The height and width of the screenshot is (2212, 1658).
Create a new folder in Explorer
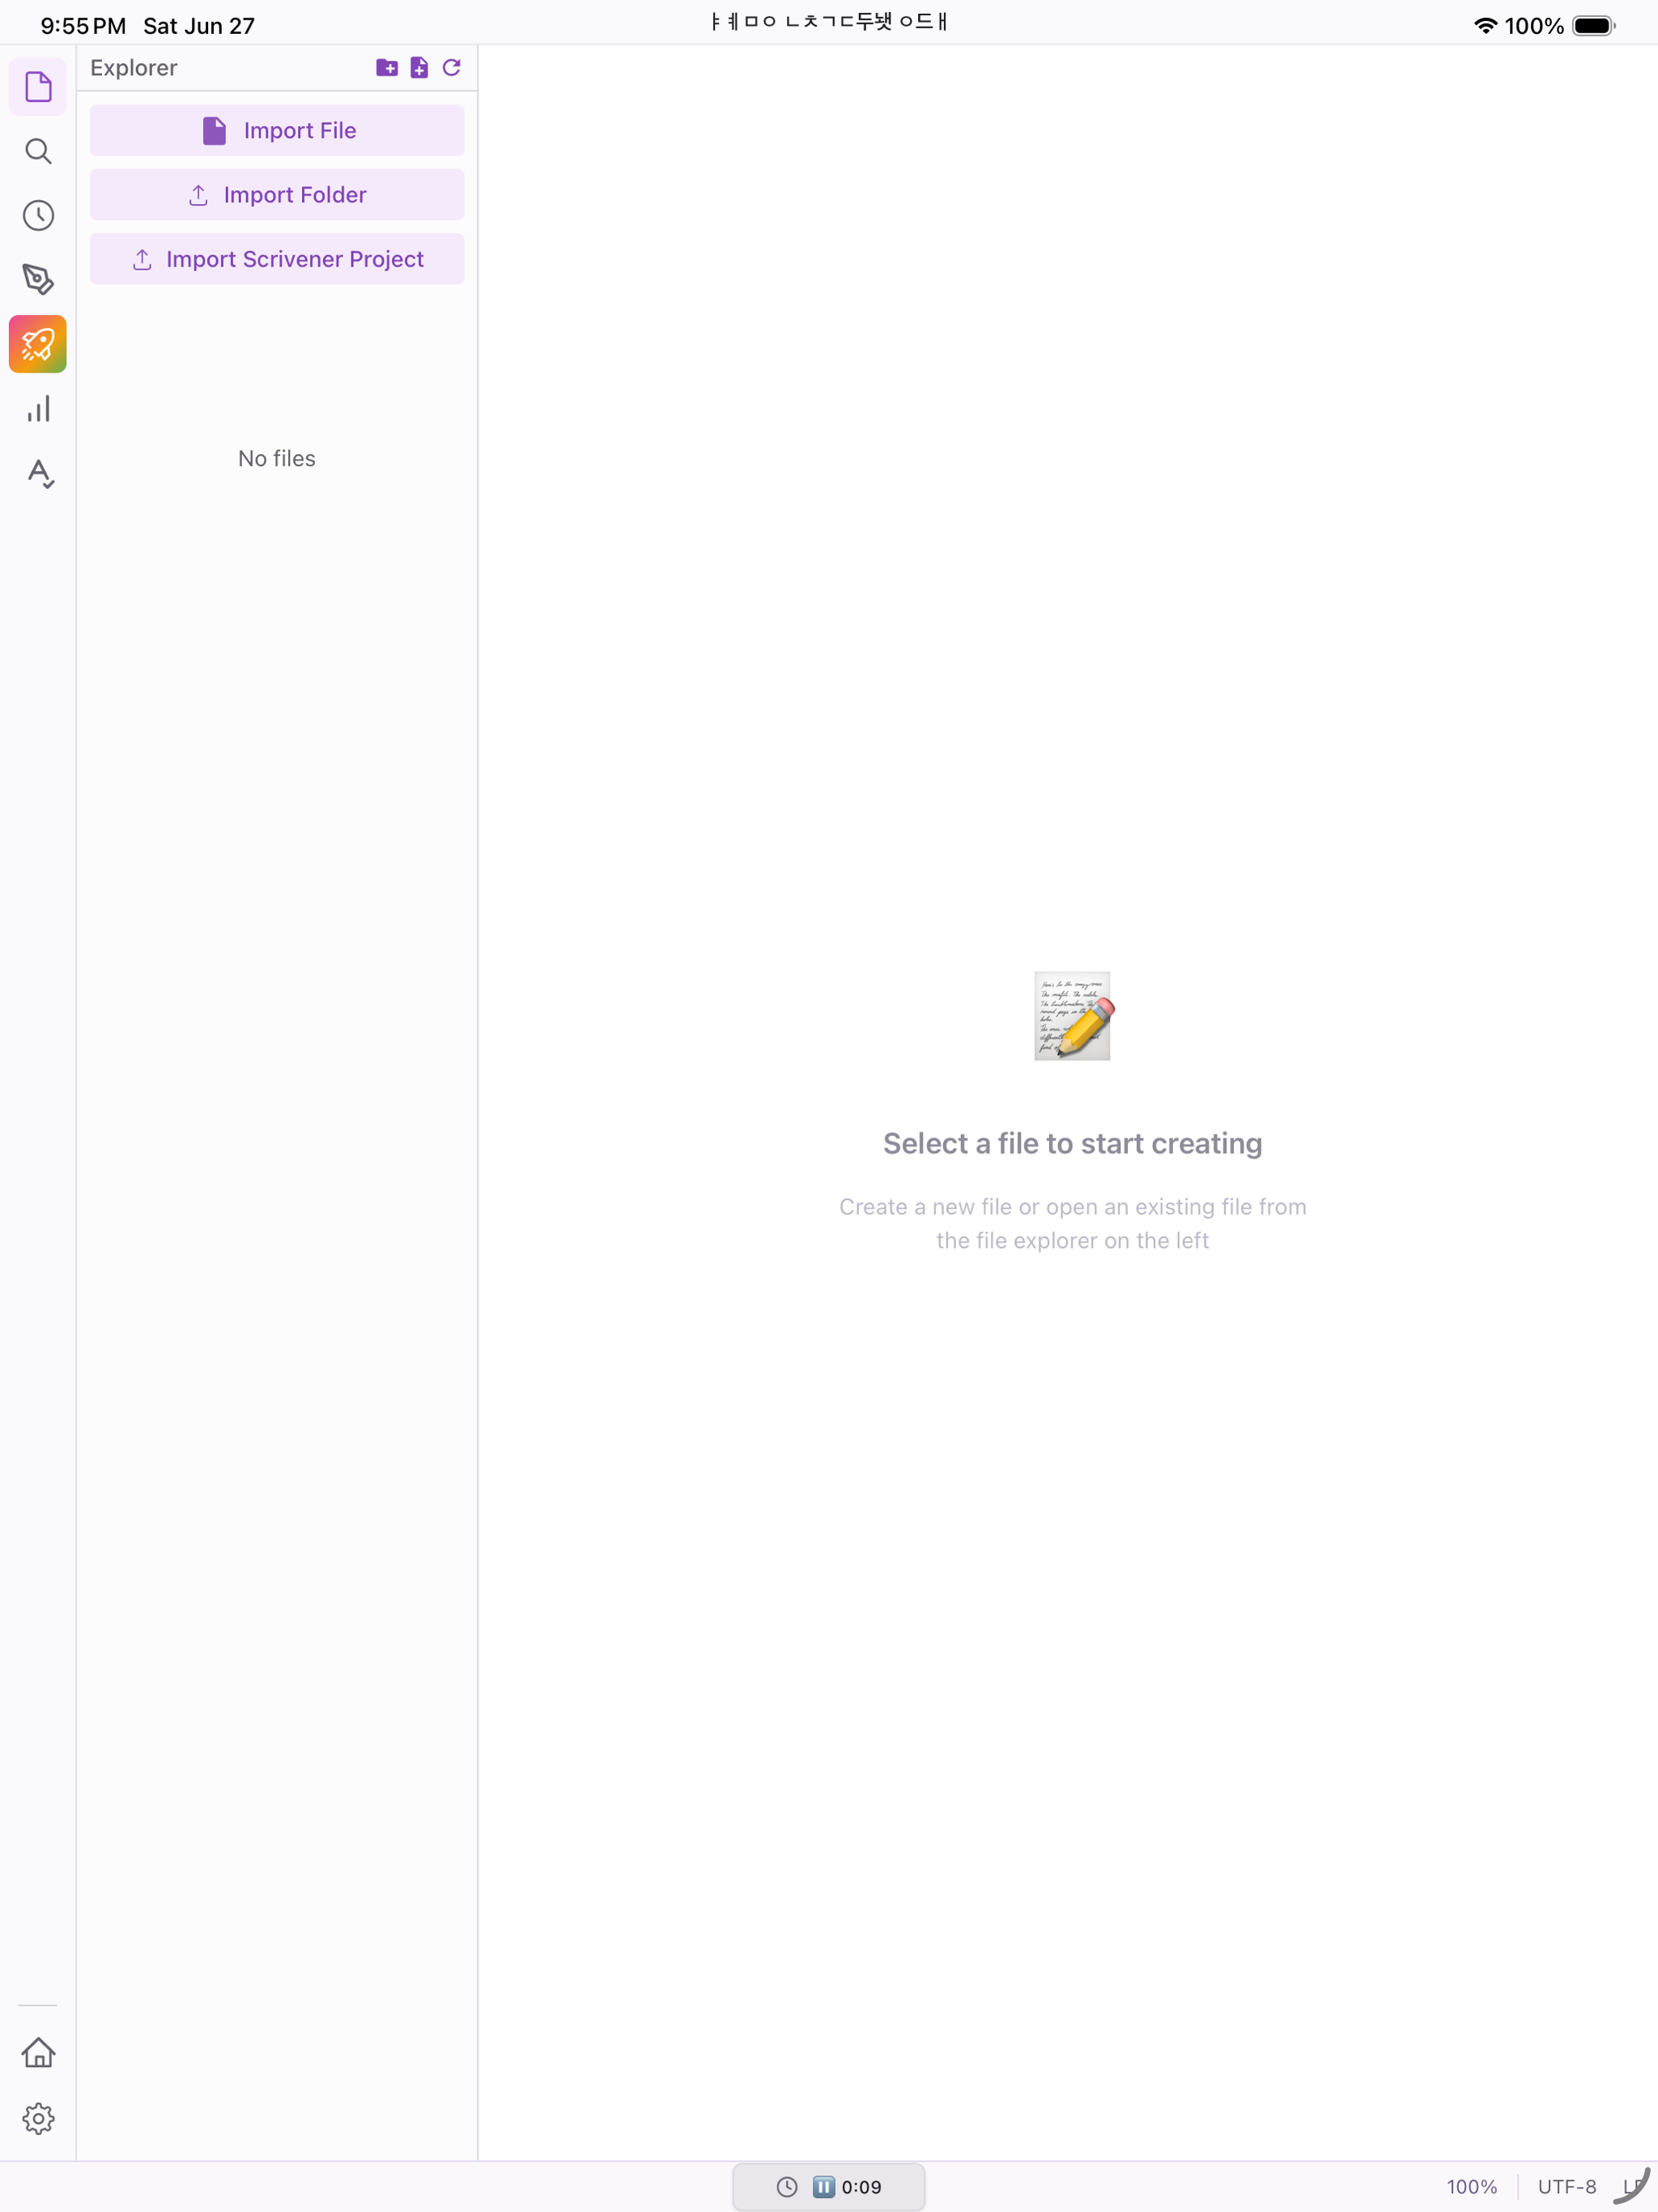coord(387,67)
